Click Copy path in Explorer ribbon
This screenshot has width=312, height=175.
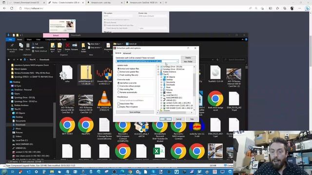(x=38, y=48)
